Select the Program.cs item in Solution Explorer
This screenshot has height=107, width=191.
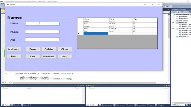click(184, 37)
